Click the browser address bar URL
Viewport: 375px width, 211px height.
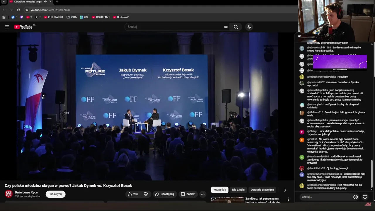coord(50,10)
